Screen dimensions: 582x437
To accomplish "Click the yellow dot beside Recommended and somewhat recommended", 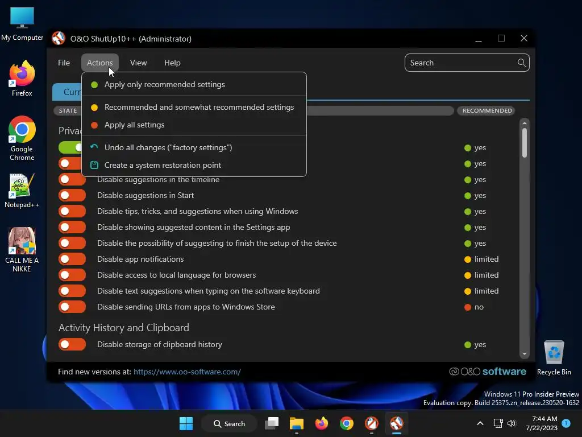I will 94,108.
